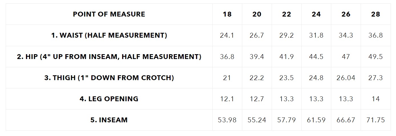Screen dimensions: 396x136
Task: Select leg opening value 14 for size 28
Action: click(375, 99)
